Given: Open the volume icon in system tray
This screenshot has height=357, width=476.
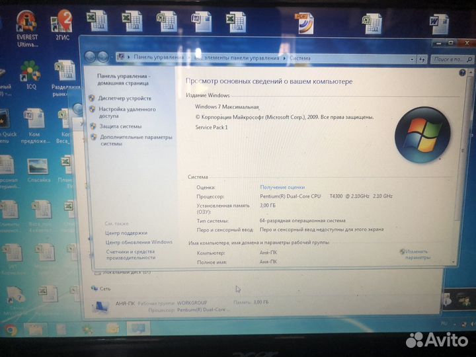Looking at the screenshot, I should [473, 325].
